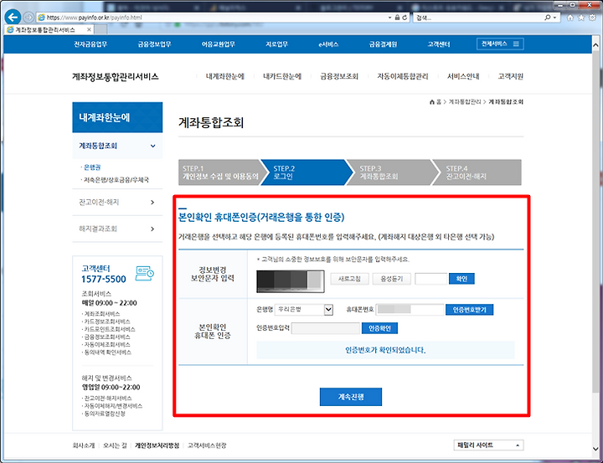The height and width of the screenshot is (463, 603).
Task: Open 은행명 bank dropdown
Action: point(304,310)
